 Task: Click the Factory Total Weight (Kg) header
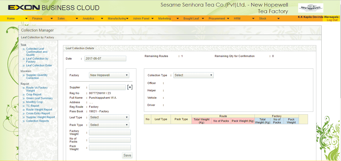(262, 121)
